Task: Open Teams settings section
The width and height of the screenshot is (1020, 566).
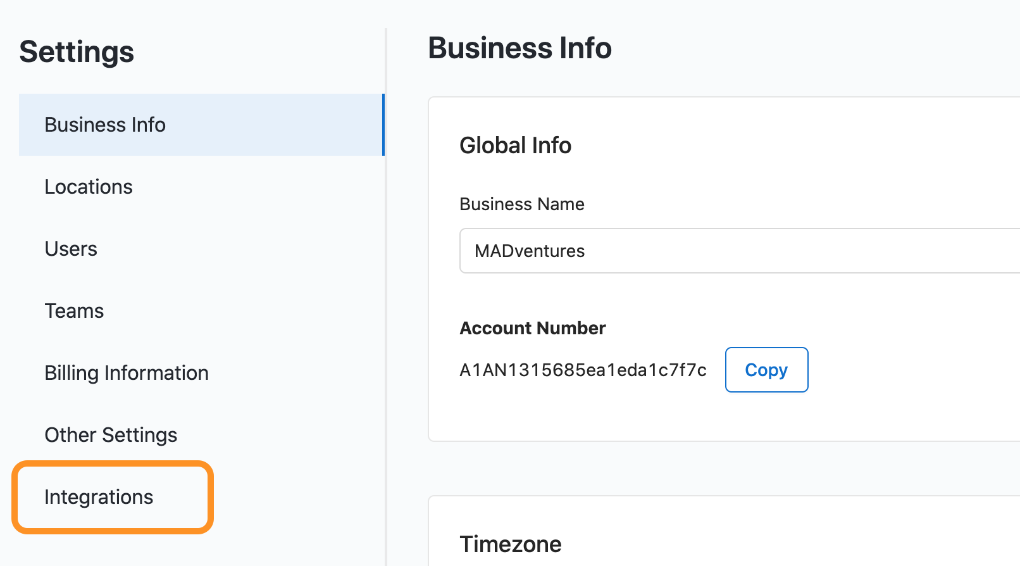Action: point(74,311)
